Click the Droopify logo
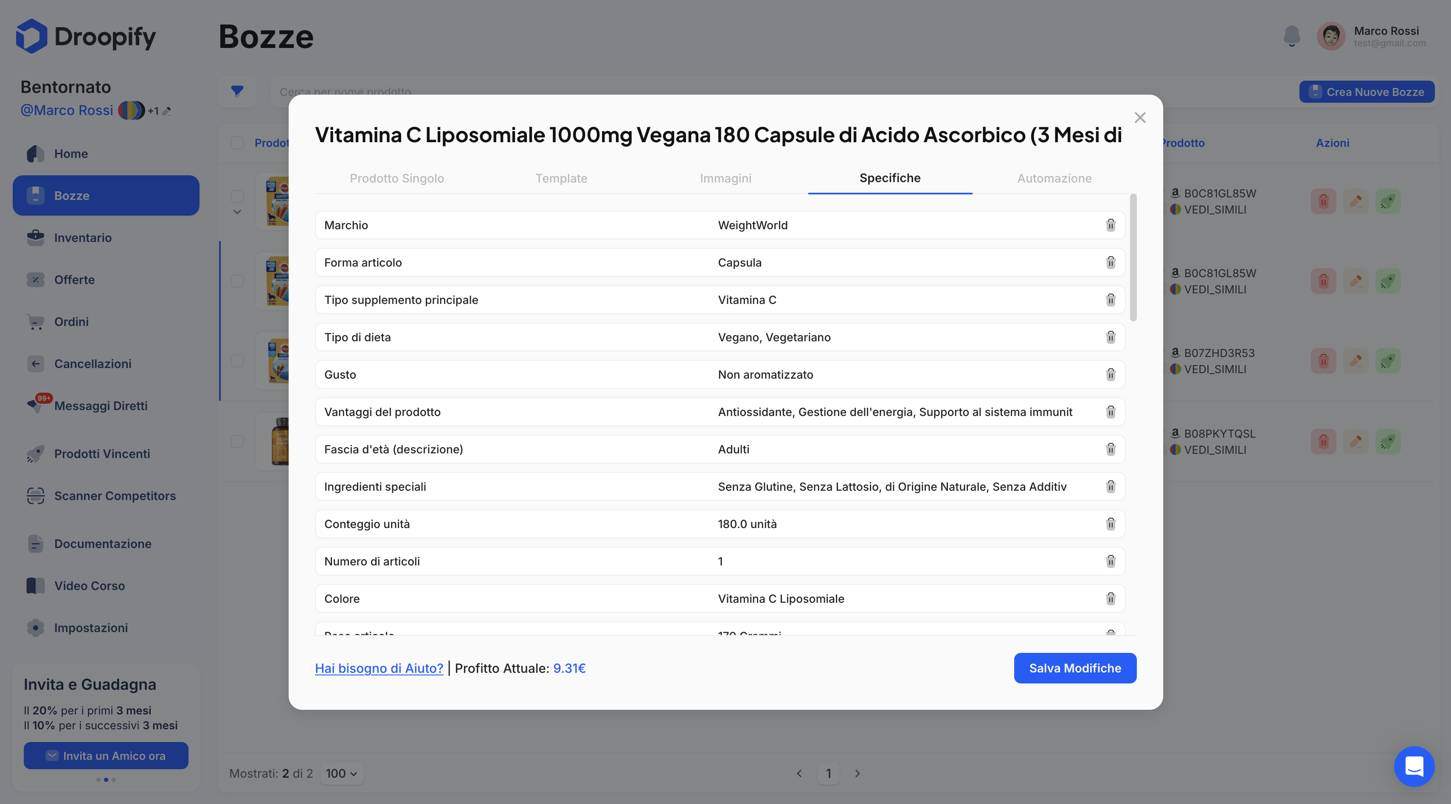The height and width of the screenshot is (804, 1451). pos(86,36)
